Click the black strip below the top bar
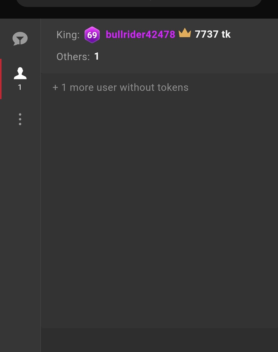This screenshot has width=278, height=352. (139, 13)
